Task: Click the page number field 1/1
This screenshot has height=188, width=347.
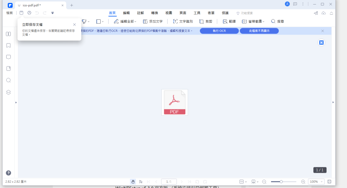Action: 169,181
